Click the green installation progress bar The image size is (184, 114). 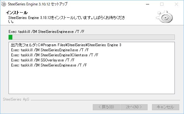[92, 37]
